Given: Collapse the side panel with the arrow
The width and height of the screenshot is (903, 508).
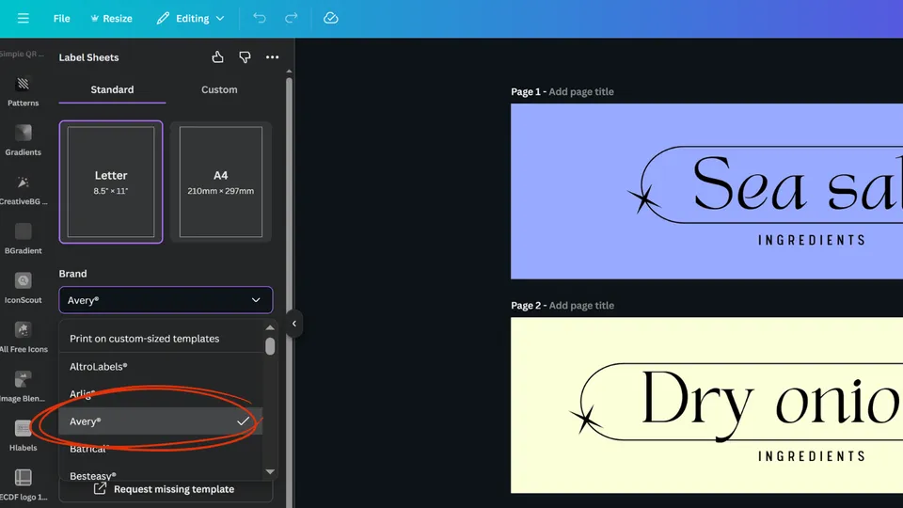Looking at the screenshot, I should 294,324.
